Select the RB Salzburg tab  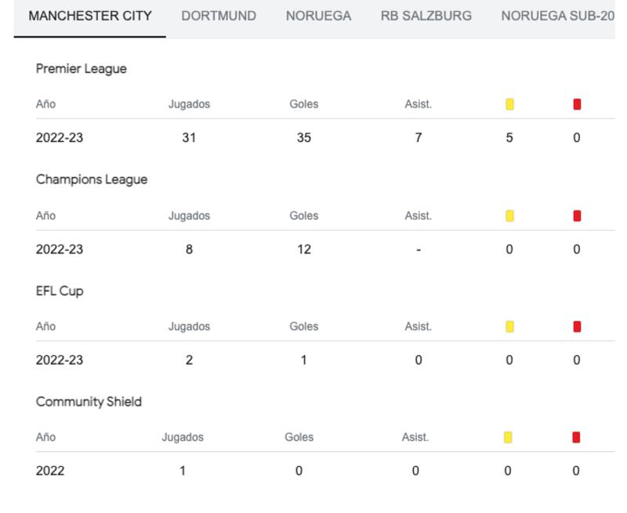[426, 16]
